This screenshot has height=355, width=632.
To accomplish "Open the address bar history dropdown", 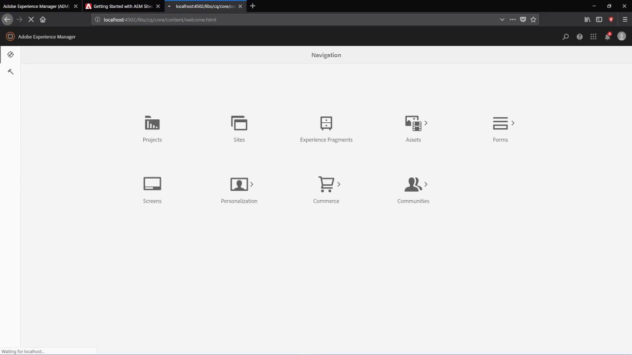I will click(502, 20).
